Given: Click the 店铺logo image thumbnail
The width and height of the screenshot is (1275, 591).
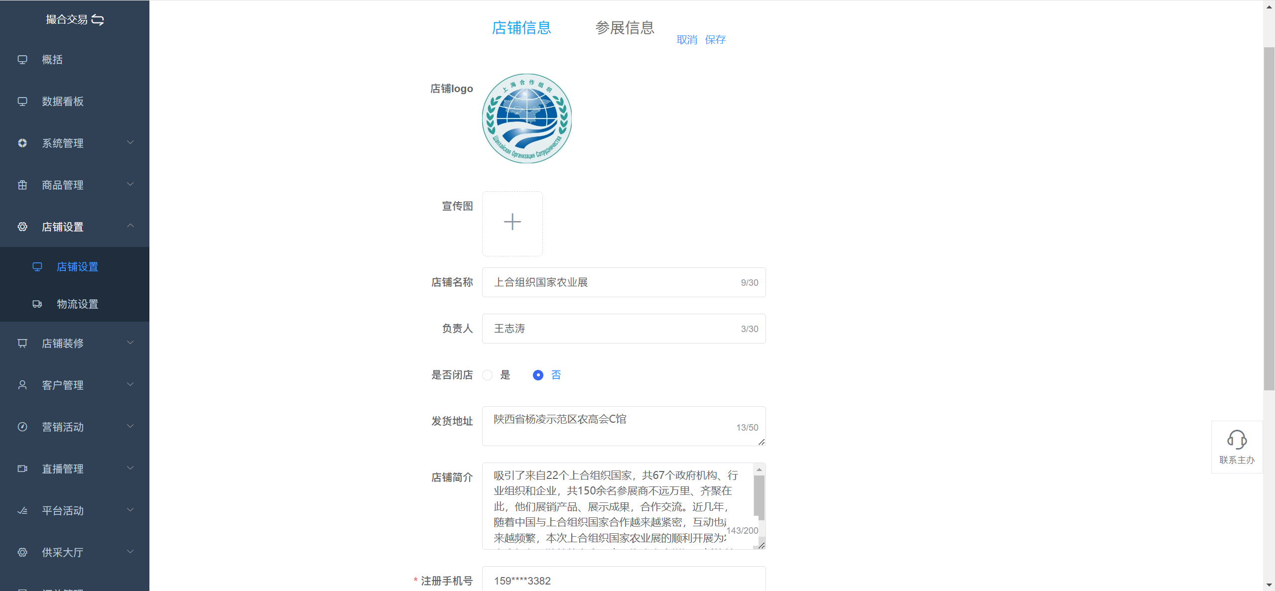Looking at the screenshot, I should click(527, 118).
